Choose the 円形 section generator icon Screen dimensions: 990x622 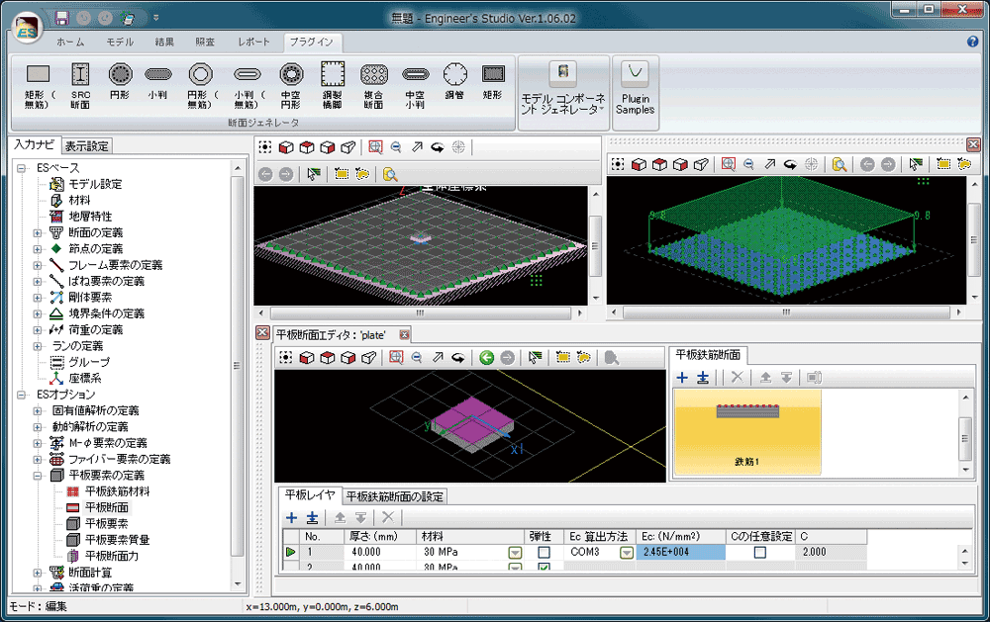click(x=120, y=81)
